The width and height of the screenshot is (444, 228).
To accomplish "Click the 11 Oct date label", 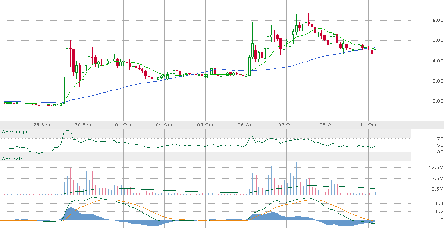I will coord(368,125).
